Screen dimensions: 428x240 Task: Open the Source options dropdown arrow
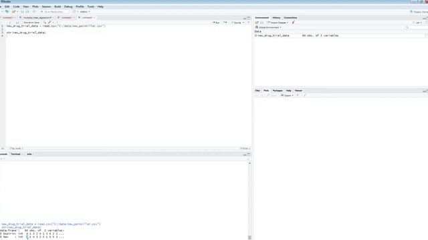click(243, 23)
